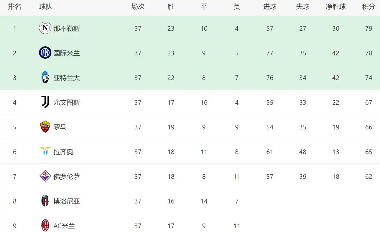Click the 场次 column header
Viewport: 380px width, 232px height.
coord(138,7)
